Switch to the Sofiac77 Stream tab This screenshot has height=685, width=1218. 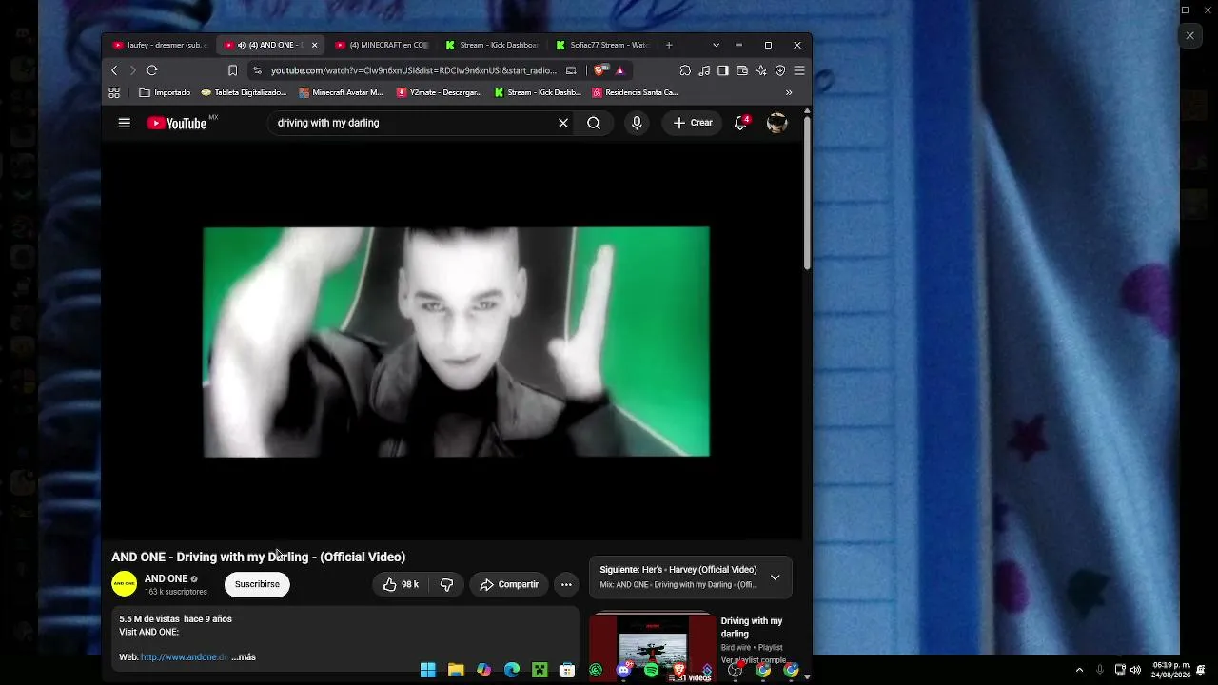coord(603,45)
